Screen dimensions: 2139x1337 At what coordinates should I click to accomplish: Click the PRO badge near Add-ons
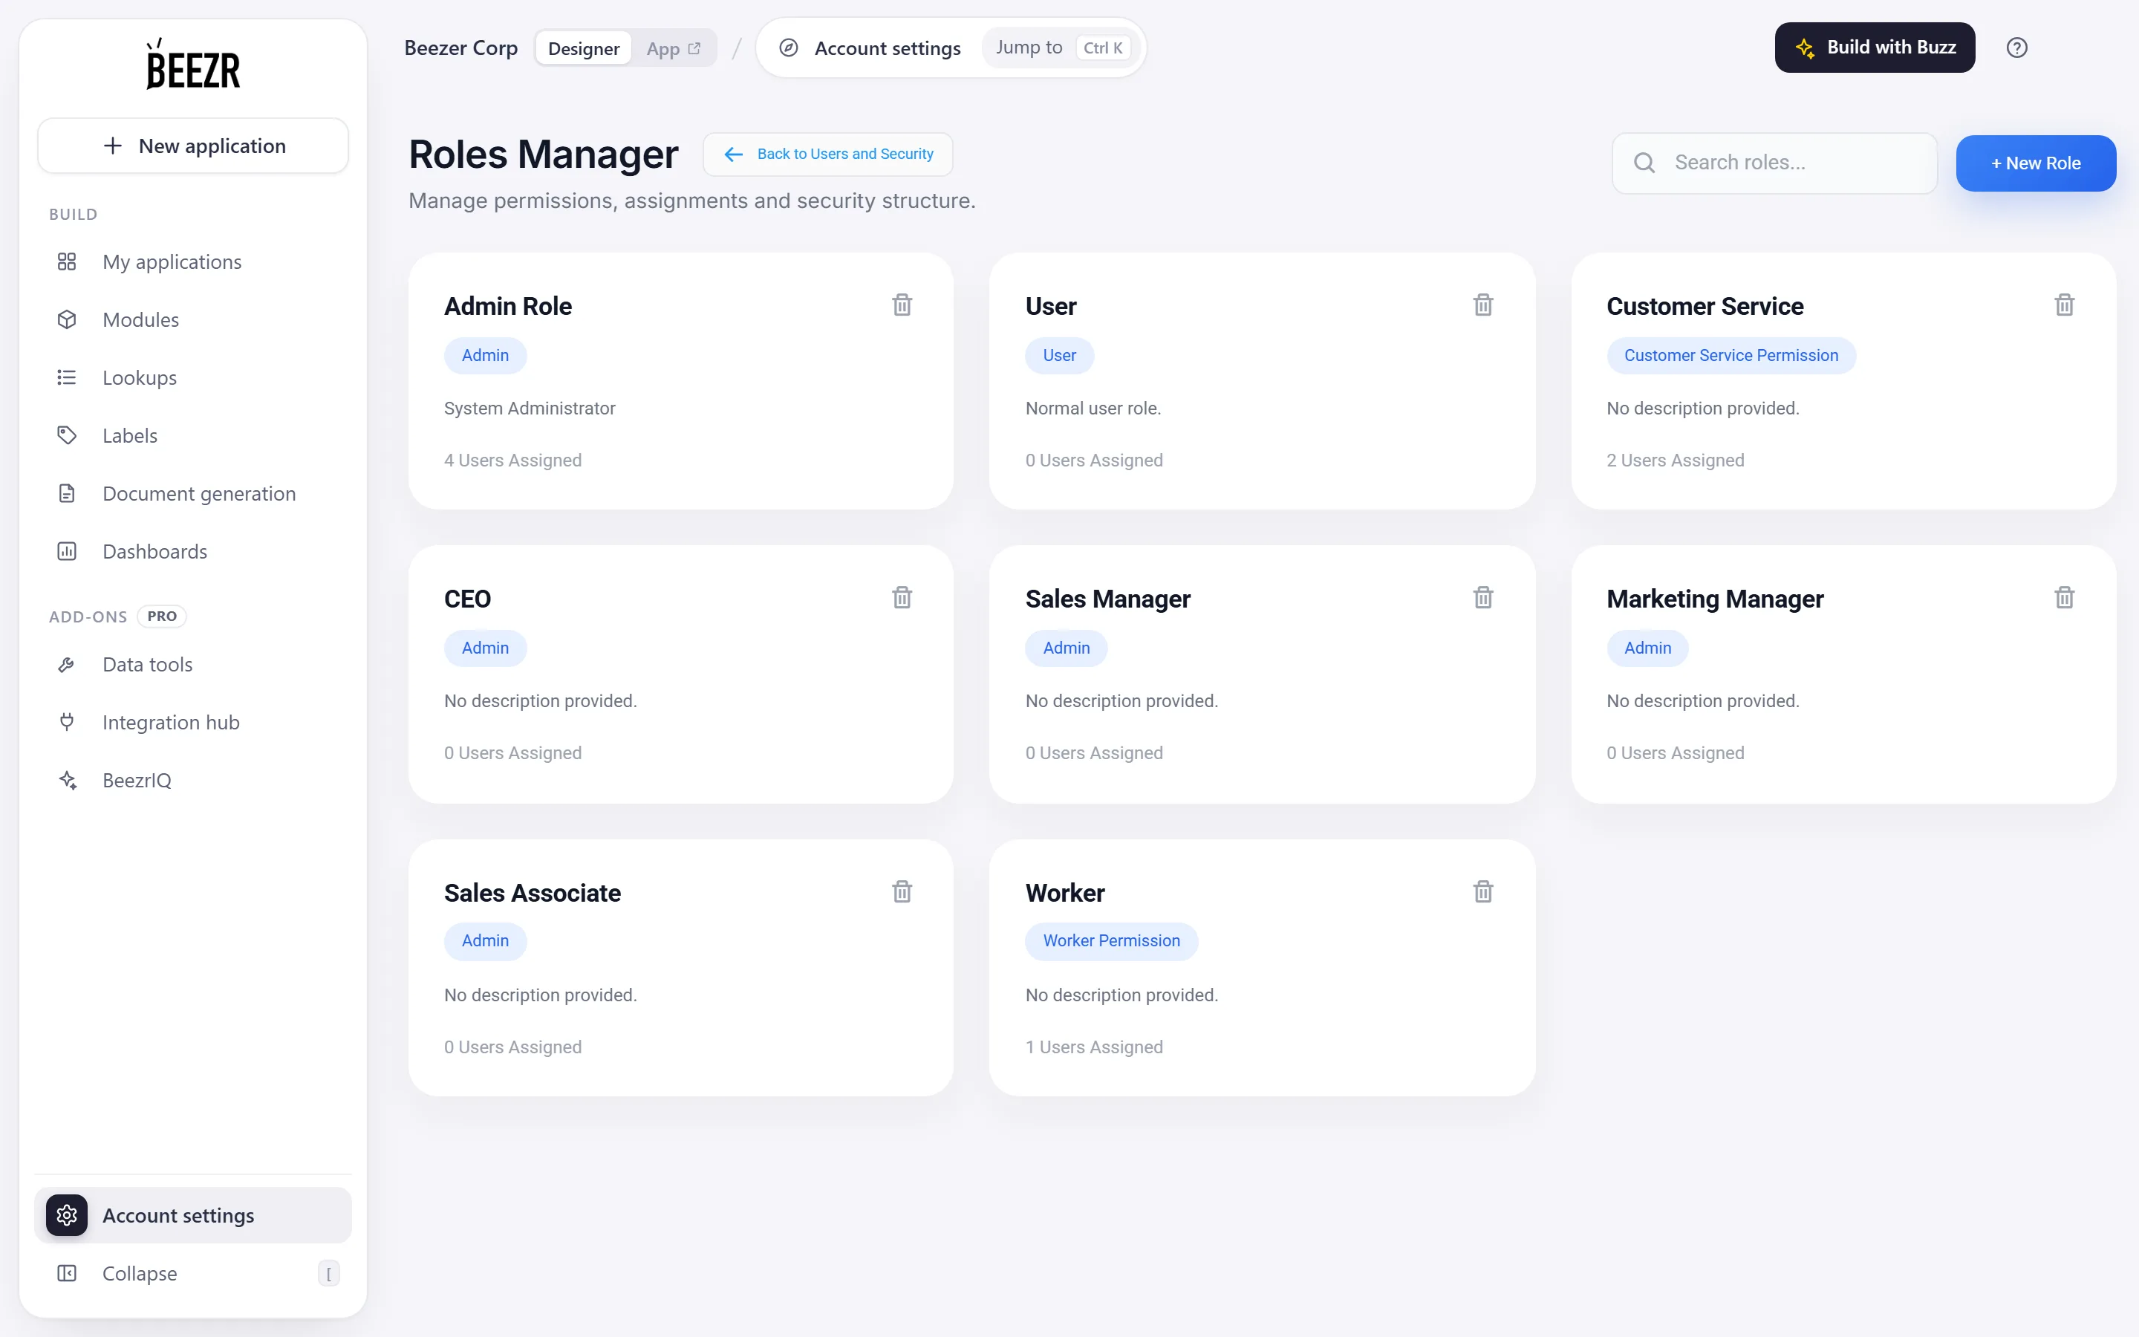(162, 617)
